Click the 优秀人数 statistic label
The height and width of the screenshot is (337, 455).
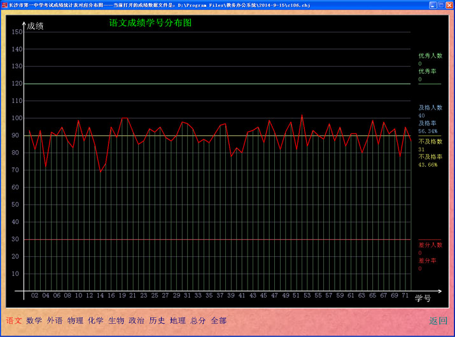pyautogui.click(x=430, y=56)
